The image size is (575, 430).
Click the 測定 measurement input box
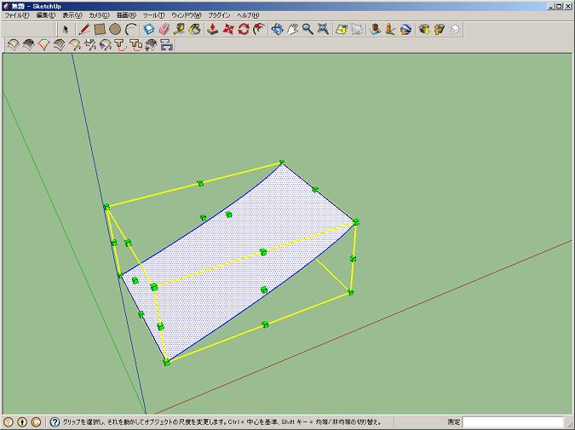pos(513,421)
